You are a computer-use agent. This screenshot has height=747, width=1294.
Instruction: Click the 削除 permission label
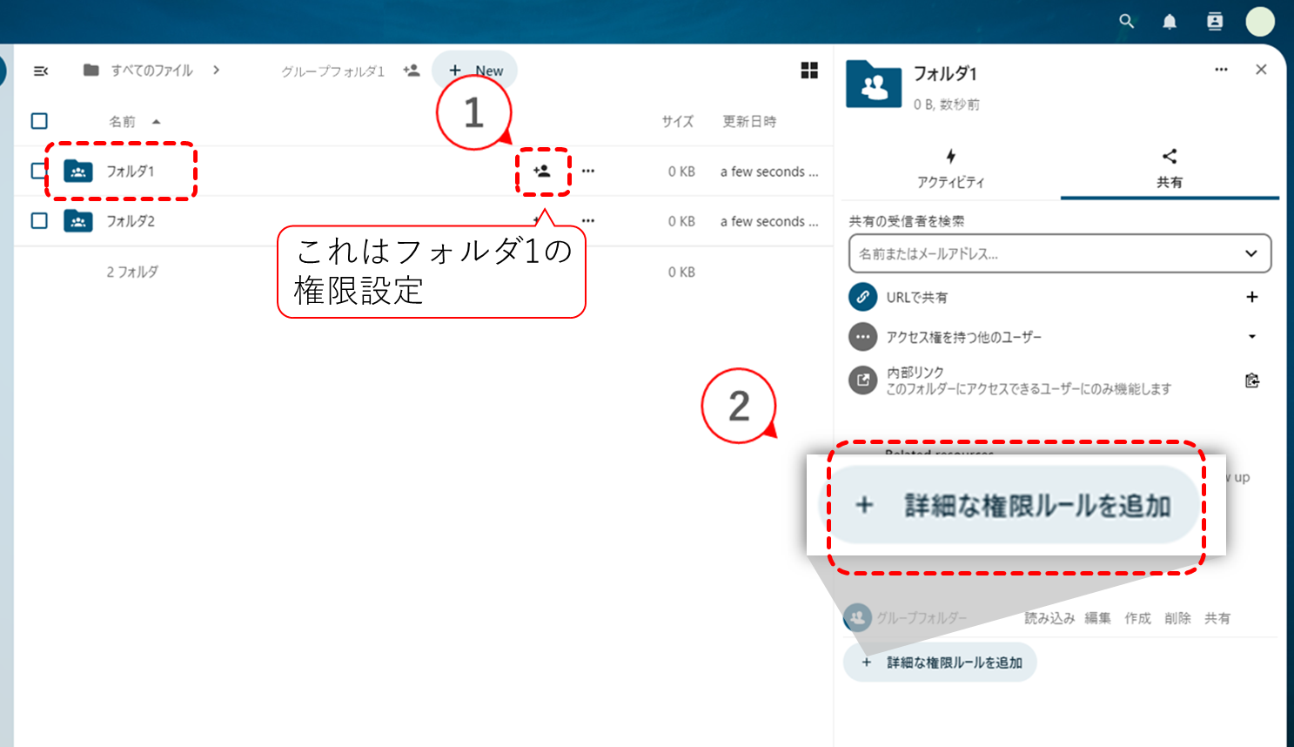coord(1177,618)
